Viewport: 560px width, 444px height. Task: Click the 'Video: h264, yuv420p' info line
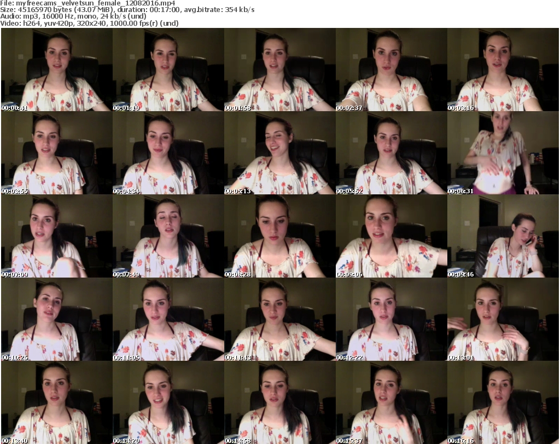[89, 23]
